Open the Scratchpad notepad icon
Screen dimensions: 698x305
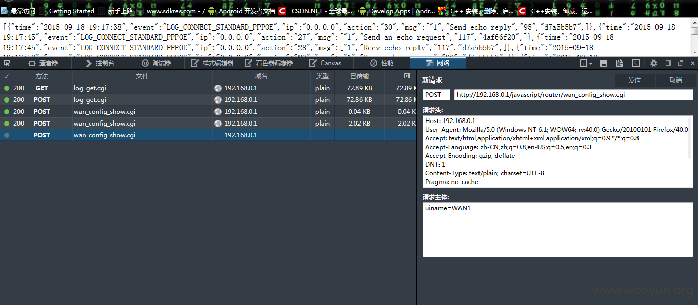click(x=620, y=63)
